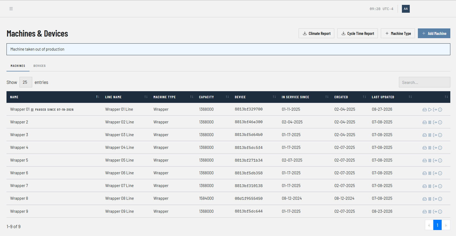Open device icon for Wrapper 01
Image resolution: width=456 pixels, height=236 pixels.
click(425, 110)
